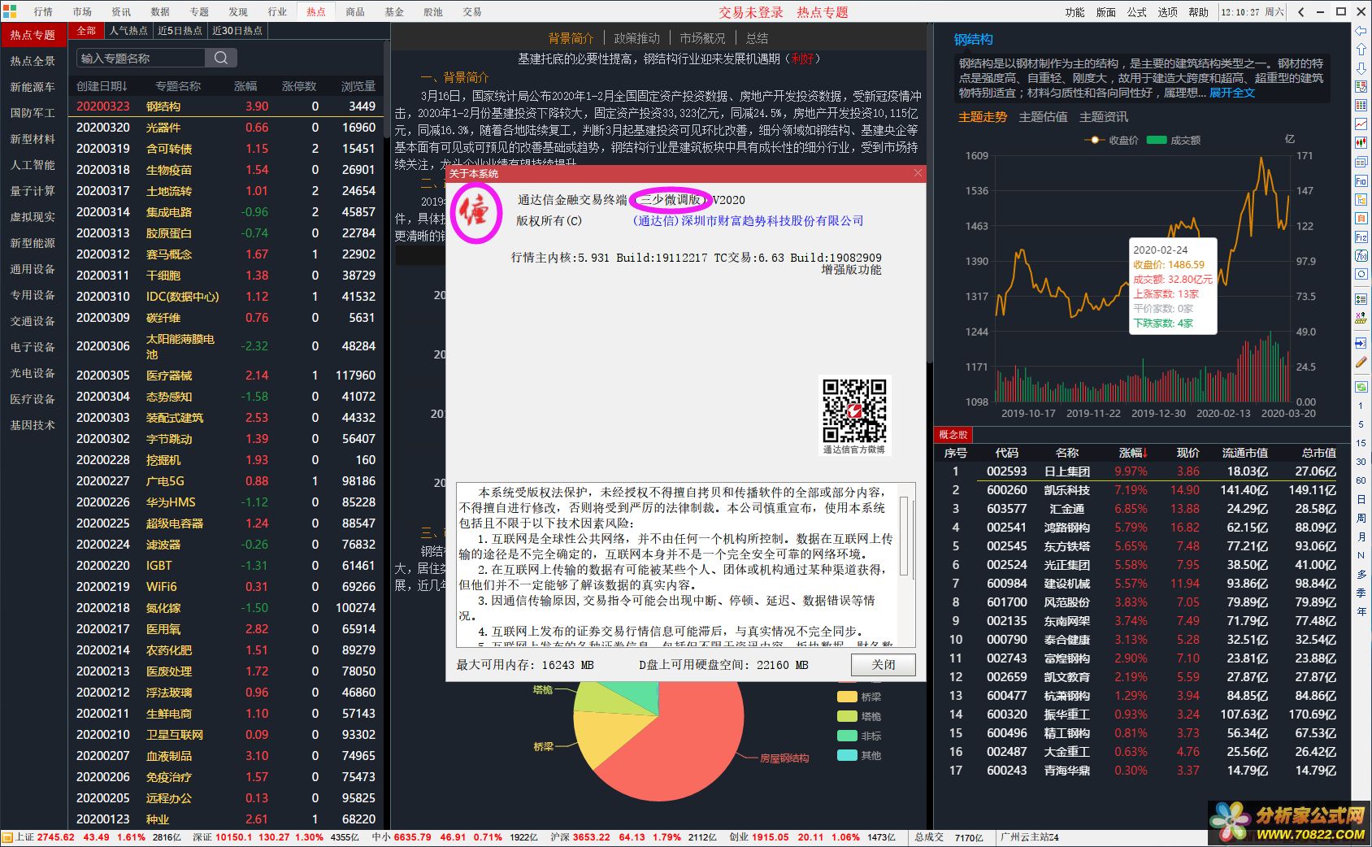Toggle the 其他 legend entry of the pie chart
Viewport: 1372px width, 847px height.
coord(859,755)
